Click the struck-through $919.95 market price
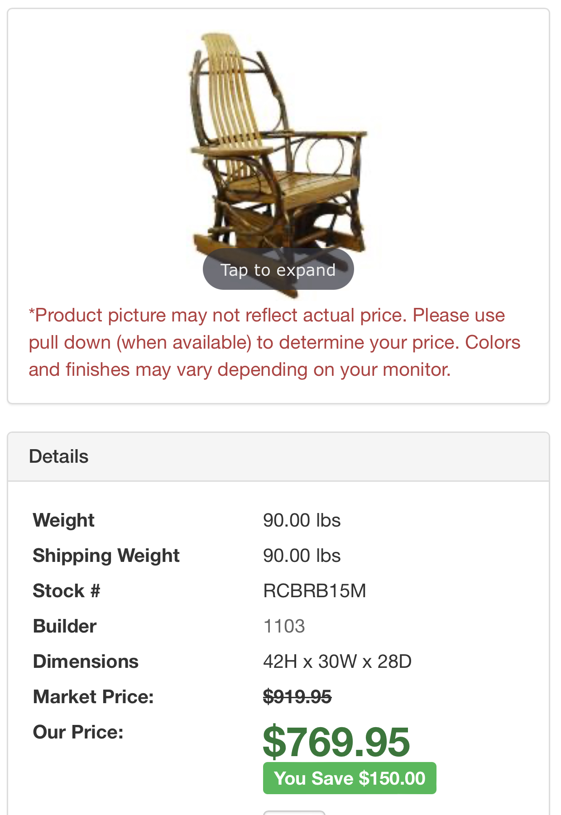 (x=297, y=697)
